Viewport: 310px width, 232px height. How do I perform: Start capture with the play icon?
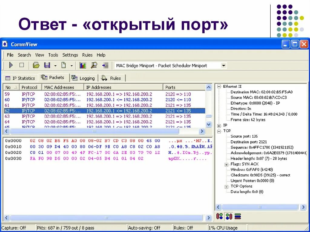(11, 65)
